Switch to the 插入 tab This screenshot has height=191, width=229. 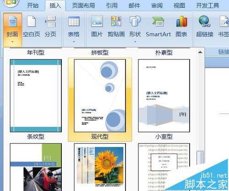point(55,6)
